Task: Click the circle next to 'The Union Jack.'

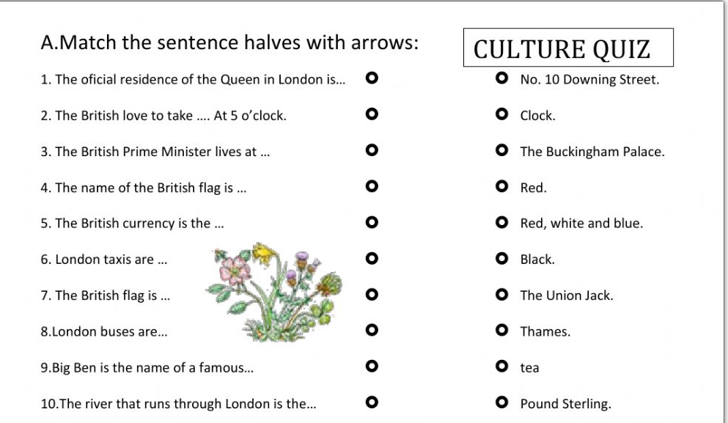Action: pyautogui.click(x=501, y=295)
